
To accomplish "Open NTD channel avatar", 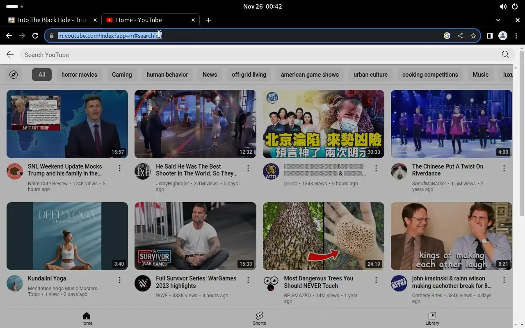I will pos(271,171).
